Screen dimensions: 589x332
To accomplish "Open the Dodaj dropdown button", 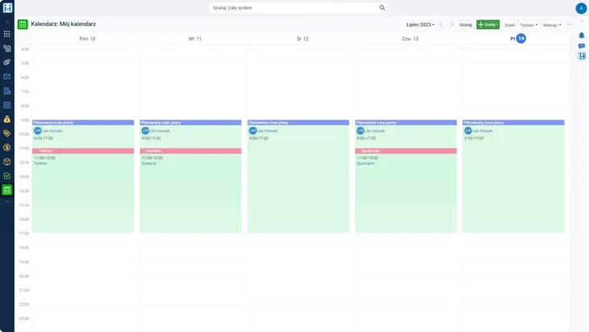I will coord(487,25).
